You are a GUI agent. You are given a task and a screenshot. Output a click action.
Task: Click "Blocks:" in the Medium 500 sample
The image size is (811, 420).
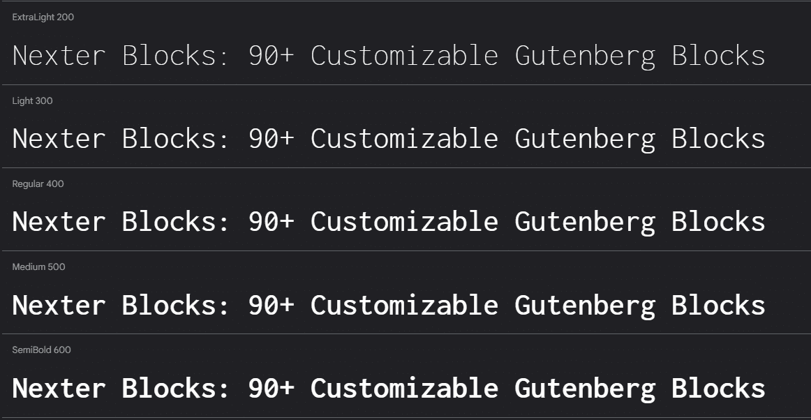pyautogui.click(x=176, y=305)
